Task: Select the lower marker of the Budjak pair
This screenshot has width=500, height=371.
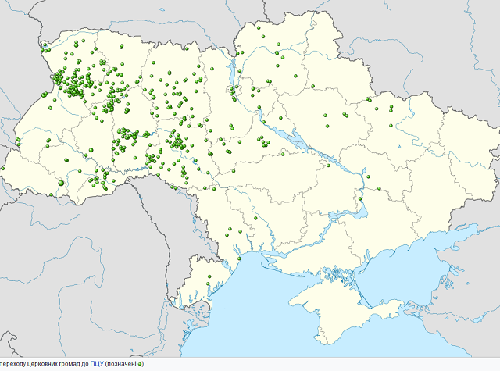Action: (208, 284)
